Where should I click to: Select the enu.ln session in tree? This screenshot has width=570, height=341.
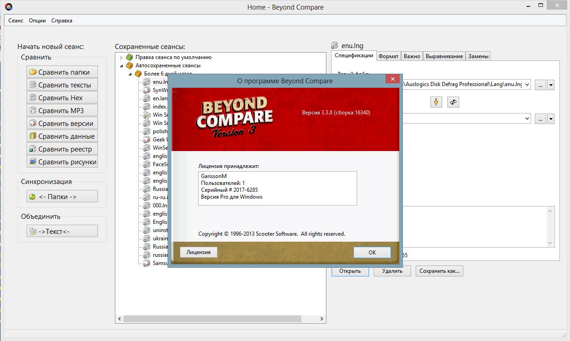155,82
